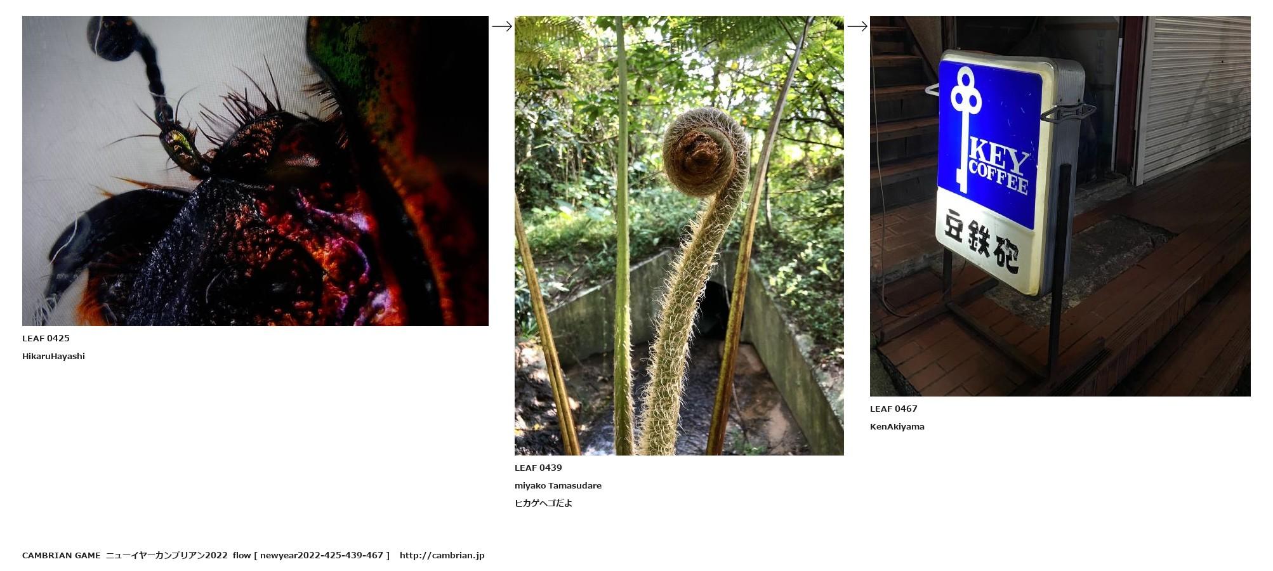Click the KEY COFFEE lettering on the sign
This screenshot has height=571, width=1273.
pyautogui.click(x=998, y=167)
